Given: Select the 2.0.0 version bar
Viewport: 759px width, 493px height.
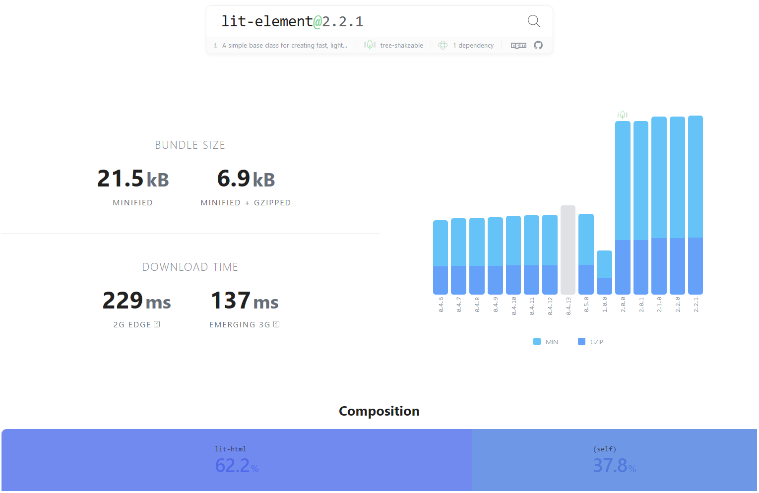Looking at the screenshot, I should pyautogui.click(x=623, y=208).
